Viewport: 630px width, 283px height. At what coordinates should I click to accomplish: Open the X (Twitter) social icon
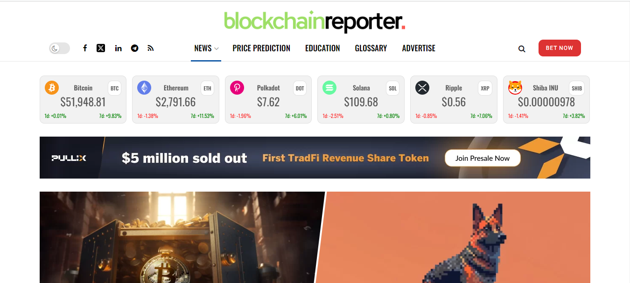tap(101, 48)
